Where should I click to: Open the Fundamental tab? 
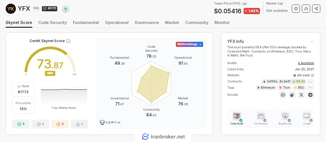pyautogui.click(x=86, y=23)
